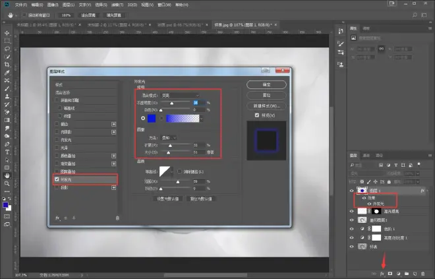This screenshot has height=279, width=435.
Task: Click the layer style fx icon at Layers panel bottom
Action: (382, 274)
